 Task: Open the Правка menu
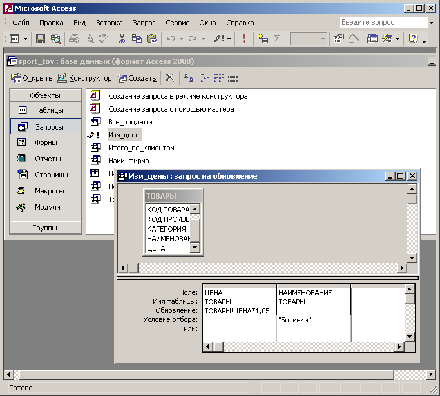click(52, 23)
